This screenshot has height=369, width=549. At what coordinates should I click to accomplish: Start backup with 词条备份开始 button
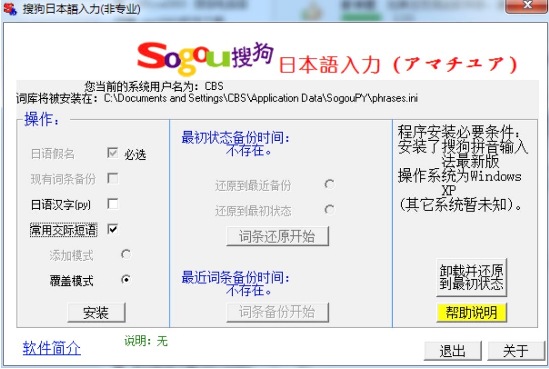click(277, 313)
